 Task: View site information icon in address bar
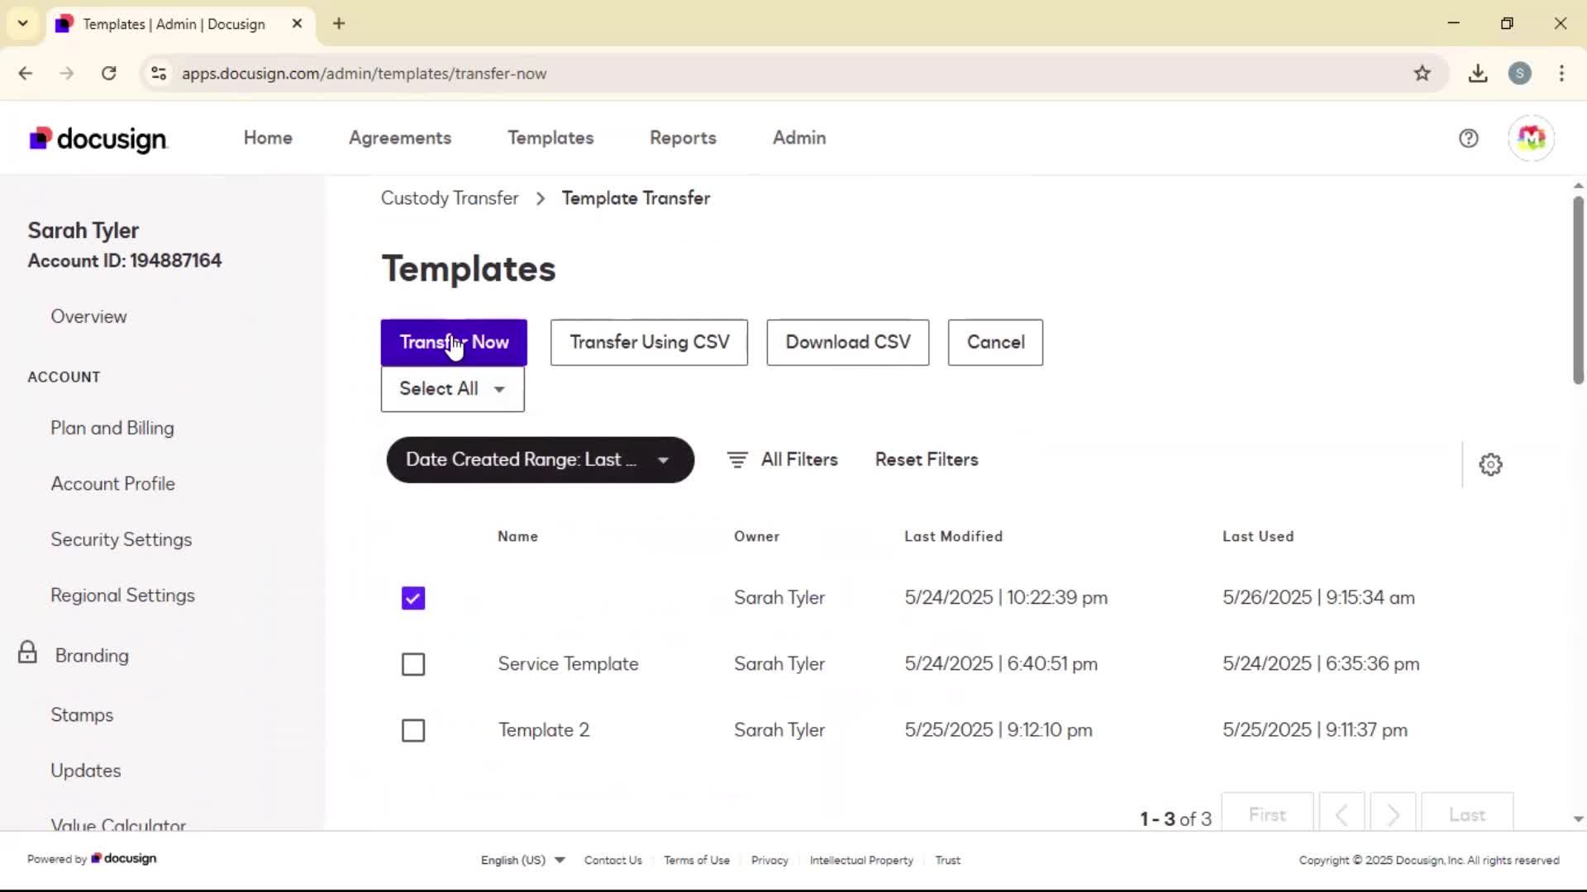159,74
